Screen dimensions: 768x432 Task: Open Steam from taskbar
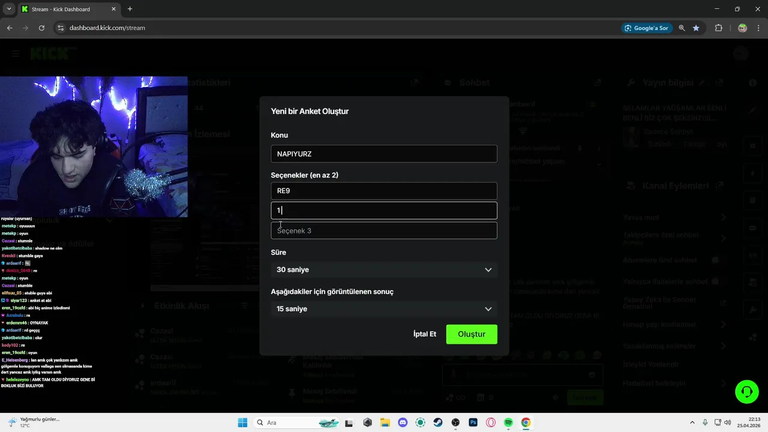pos(438,422)
